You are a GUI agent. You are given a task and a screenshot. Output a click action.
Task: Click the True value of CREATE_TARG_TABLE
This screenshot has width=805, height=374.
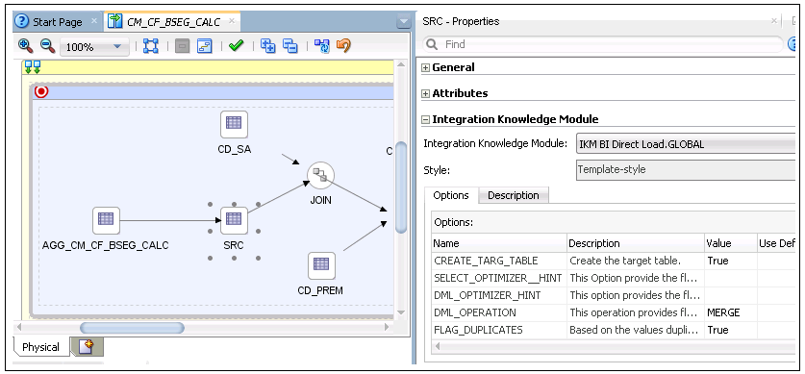coord(717,261)
